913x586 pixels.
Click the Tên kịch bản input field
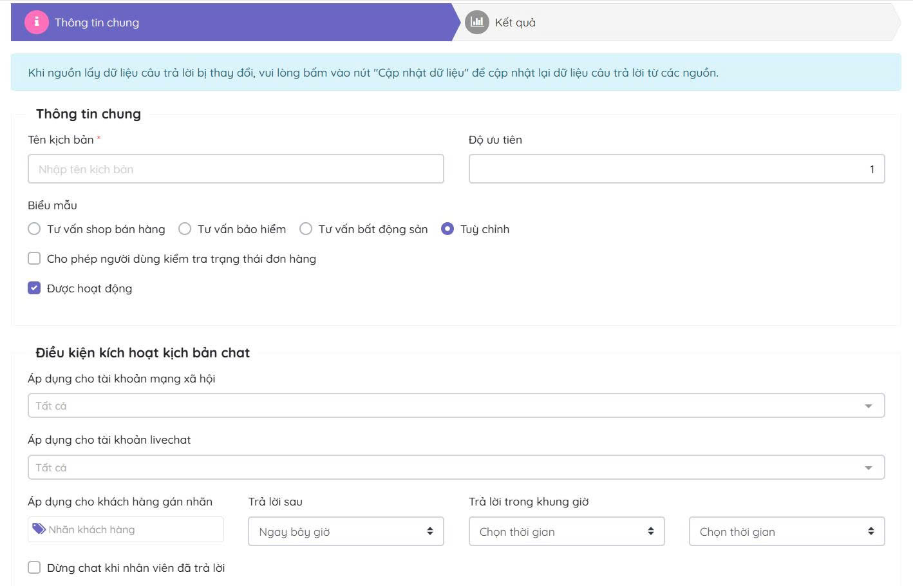click(236, 169)
